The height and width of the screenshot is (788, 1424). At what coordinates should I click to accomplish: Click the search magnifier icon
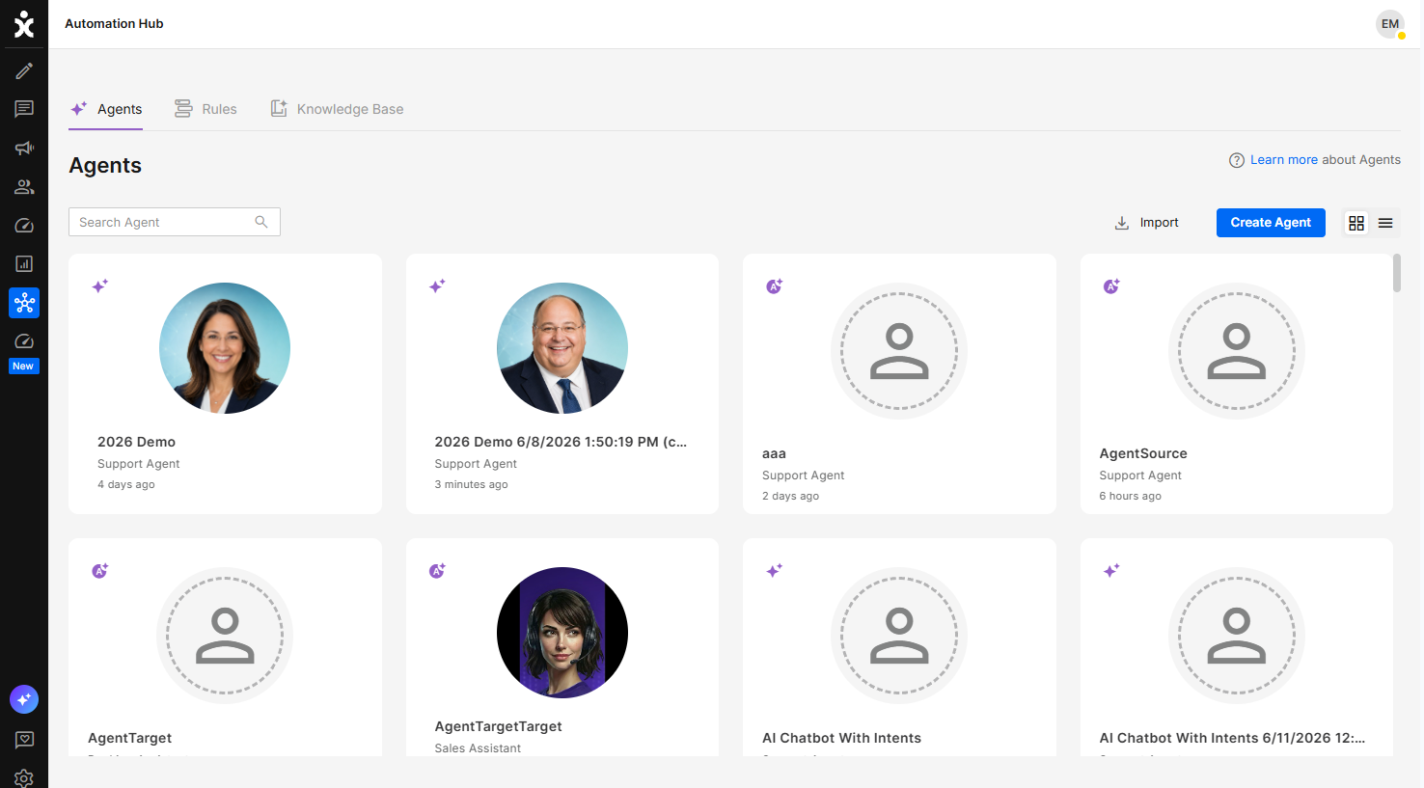(x=261, y=222)
